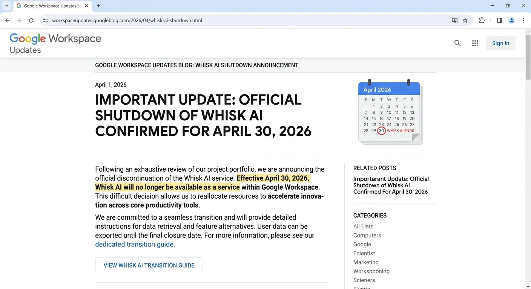The width and height of the screenshot is (531, 289).
Task: Click the circled 30 on calendar
Action: point(381,131)
